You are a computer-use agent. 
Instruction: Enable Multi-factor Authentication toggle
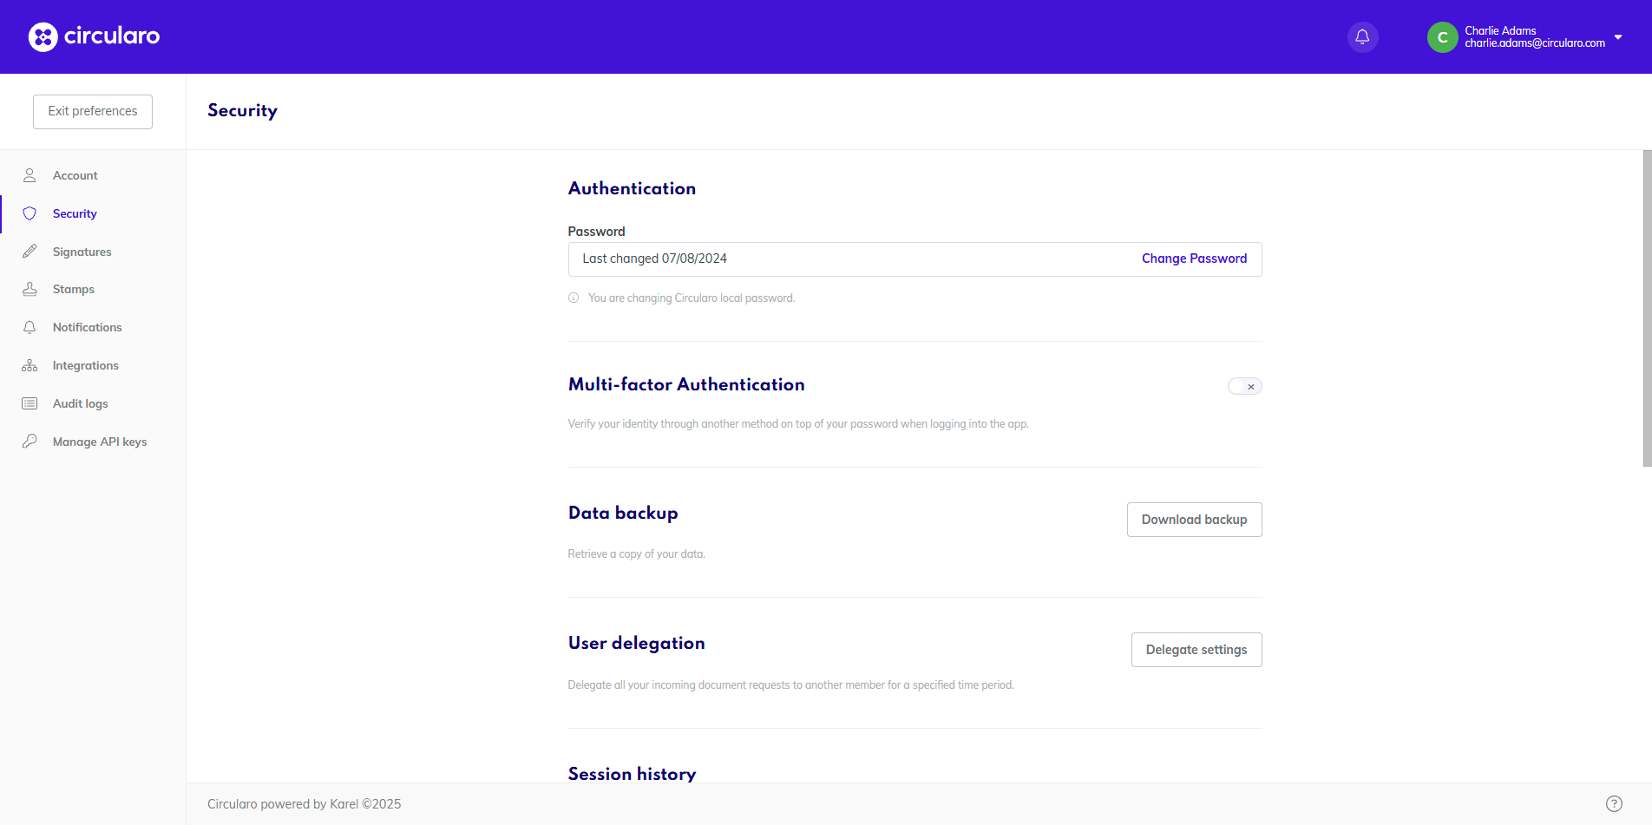pyautogui.click(x=1244, y=386)
